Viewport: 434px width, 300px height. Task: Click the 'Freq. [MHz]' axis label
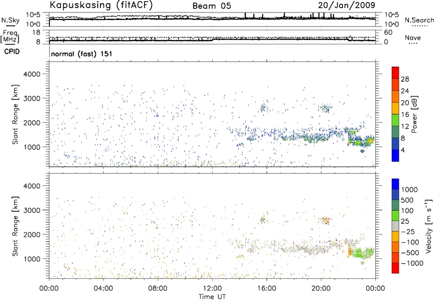[10, 36]
